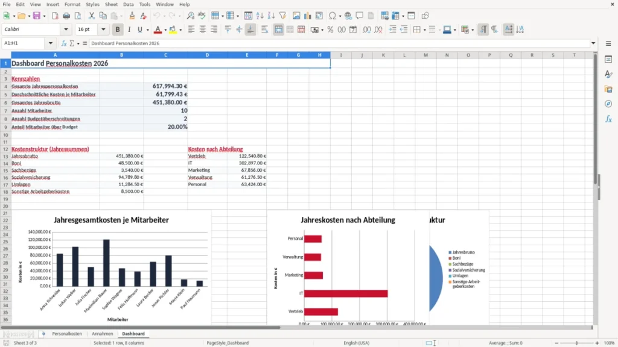
Task: Open the Sheet menu
Action: pos(111,4)
